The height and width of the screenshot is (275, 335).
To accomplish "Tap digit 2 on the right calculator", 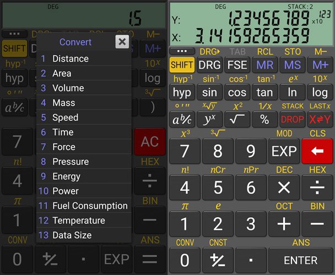I will tap(218, 224).
